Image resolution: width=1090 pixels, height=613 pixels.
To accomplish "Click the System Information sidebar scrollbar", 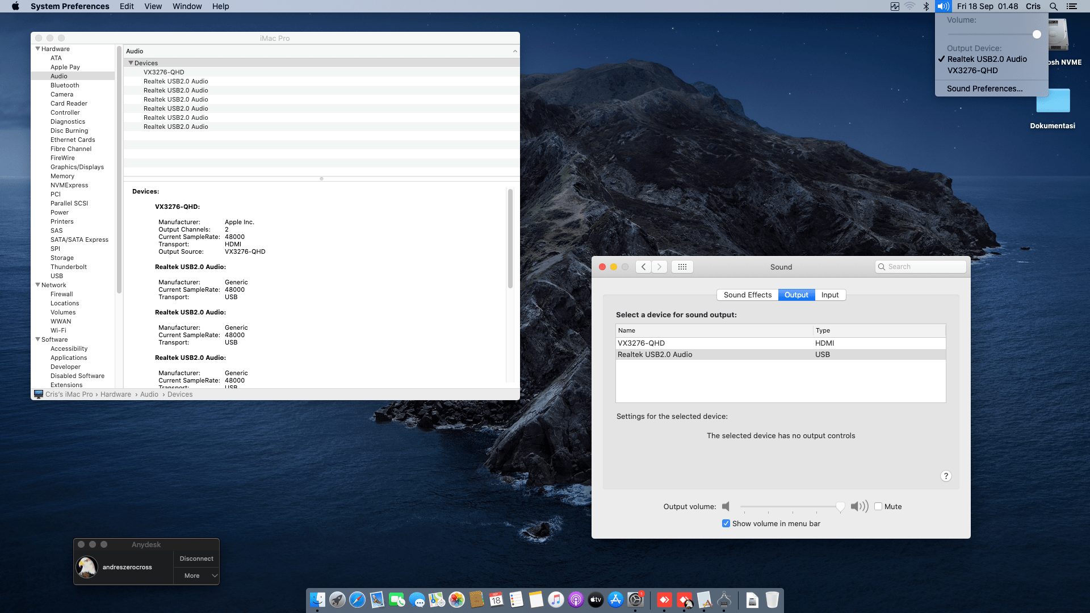I will [119, 170].
